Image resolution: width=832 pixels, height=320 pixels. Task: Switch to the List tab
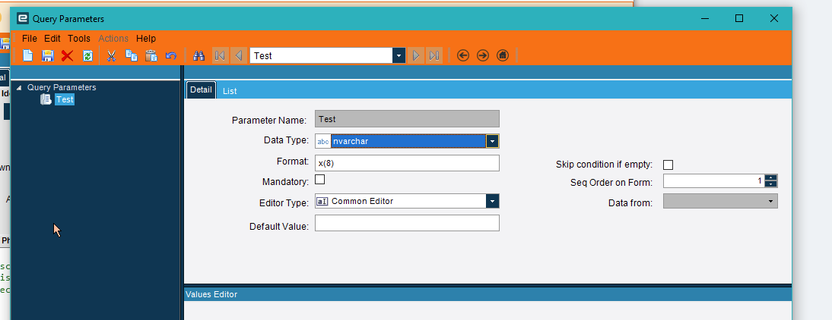(230, 91)
